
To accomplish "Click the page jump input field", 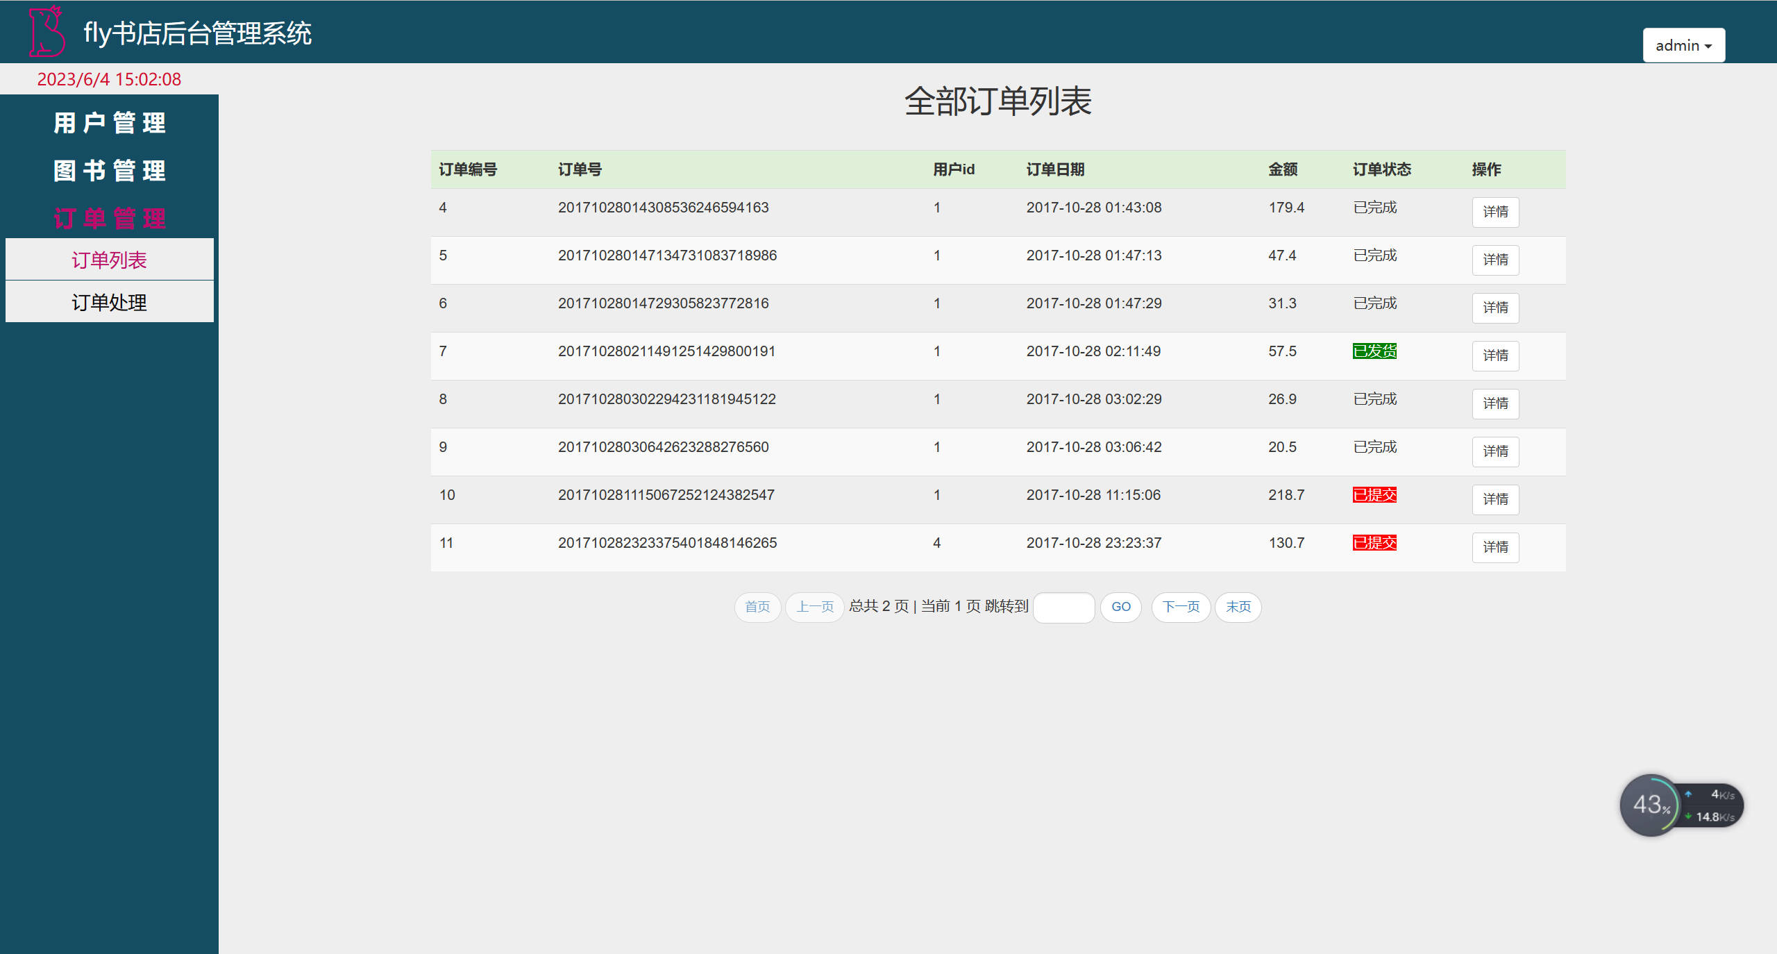I will click(x=1063, y=608).
